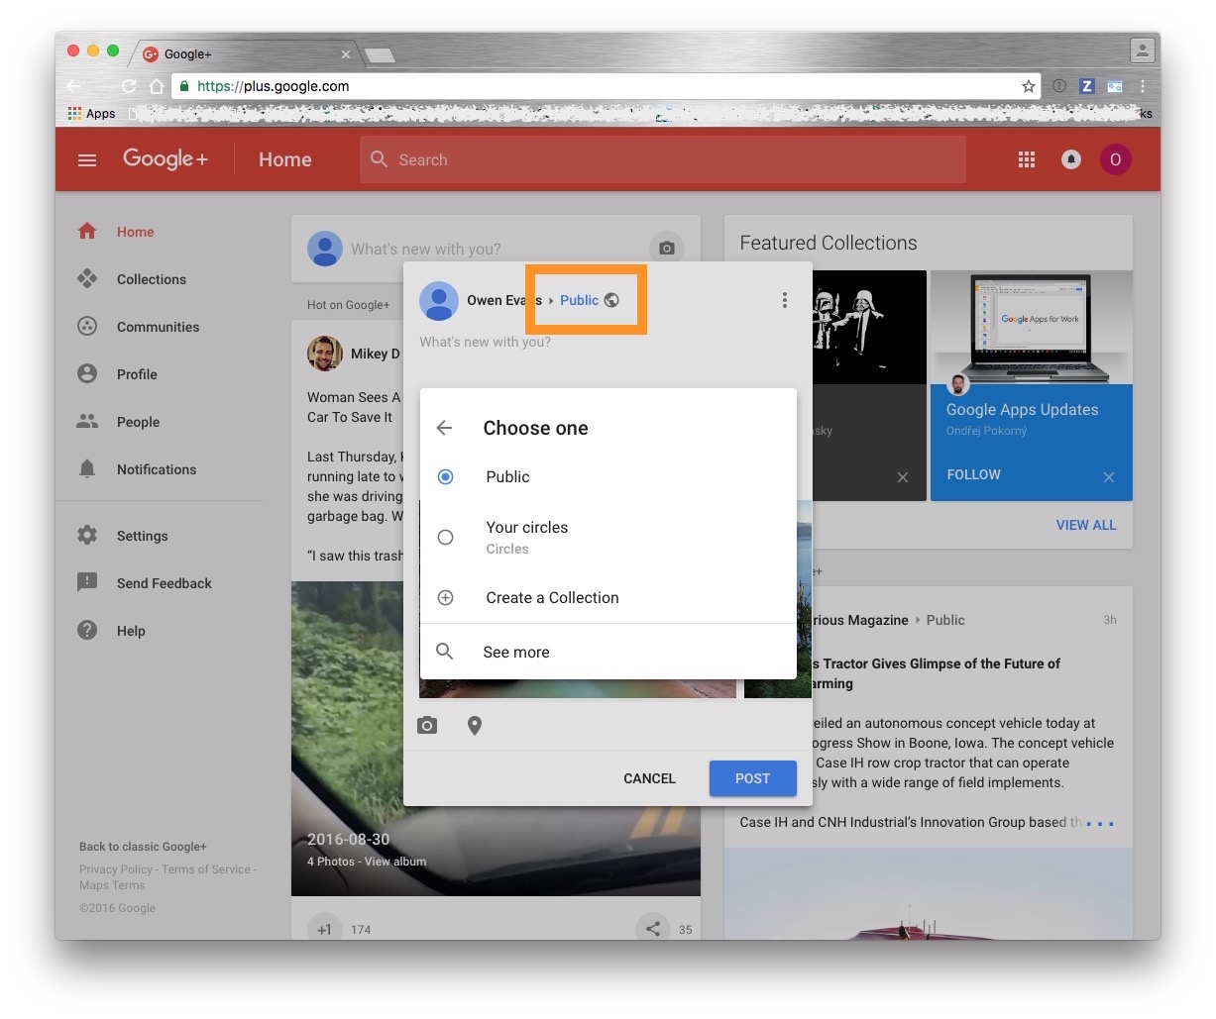Close the Google+ browser tab
Viewport: 1216px width, 1019px height.
tap(346, 54)
